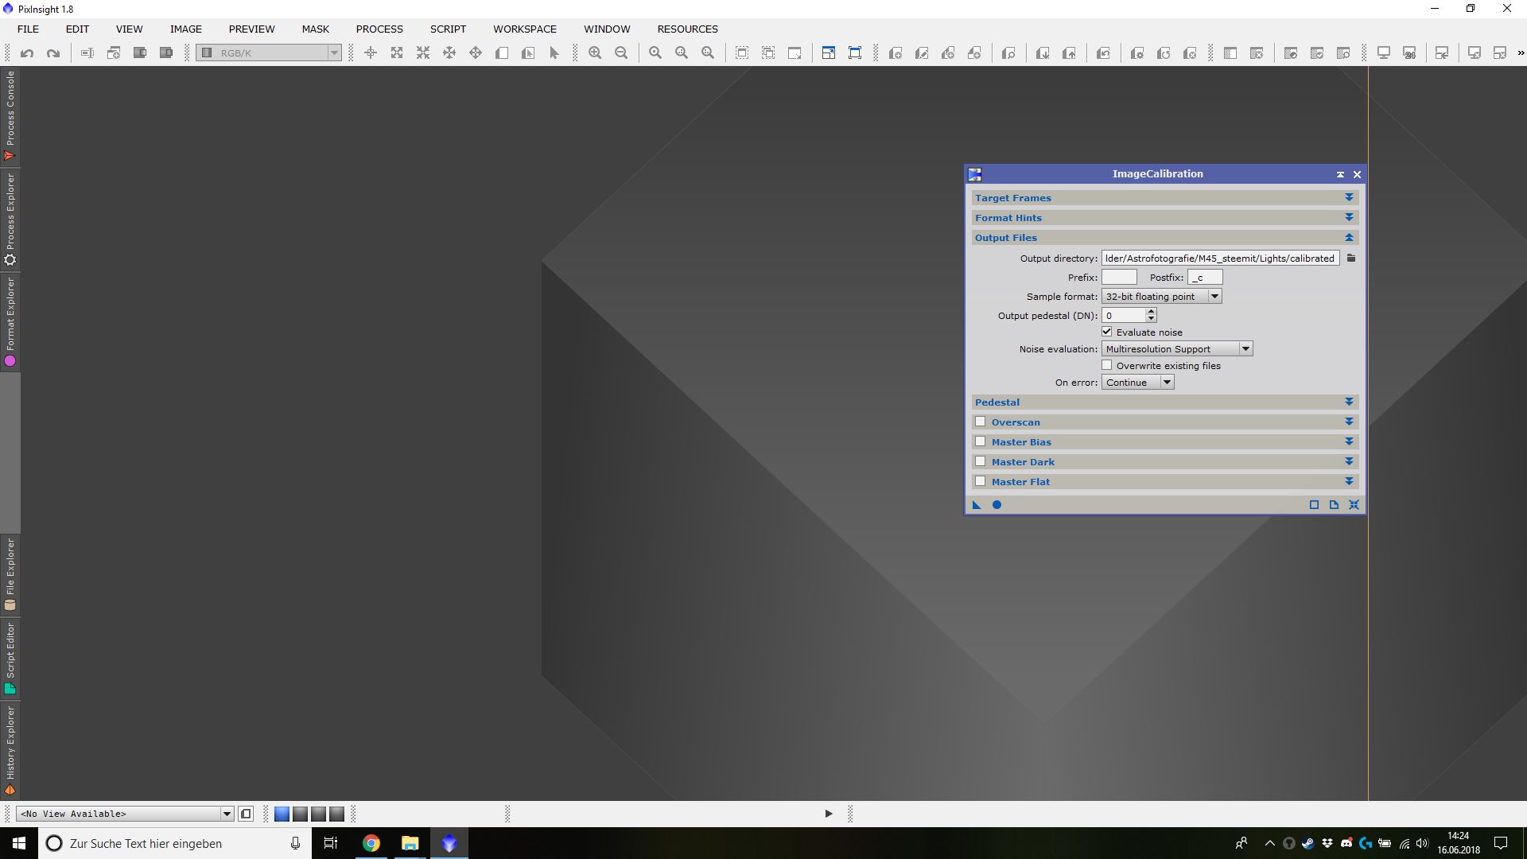Open Task View on the taskbar
The width and height of the screenshot is (1527, 859).
point(331,843)
